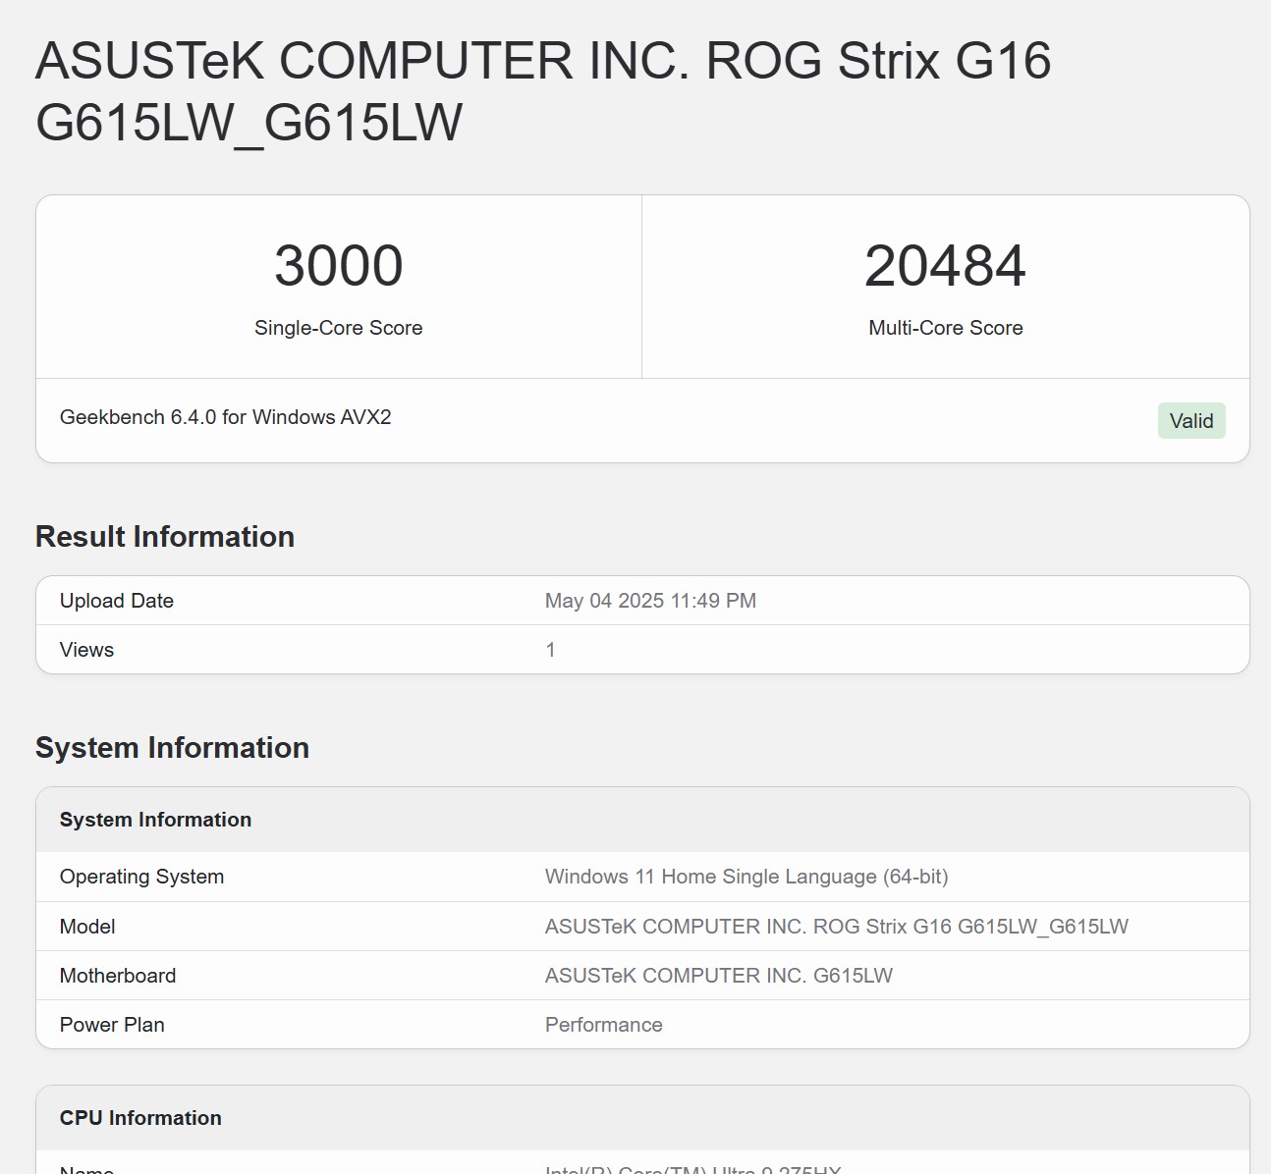Click the Upload Date row label
The width and height of the screenshot is (1271, 1174).
(x=117, y=601)
